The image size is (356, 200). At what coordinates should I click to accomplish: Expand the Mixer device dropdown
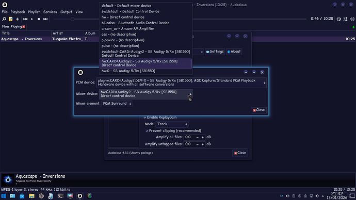146,94
